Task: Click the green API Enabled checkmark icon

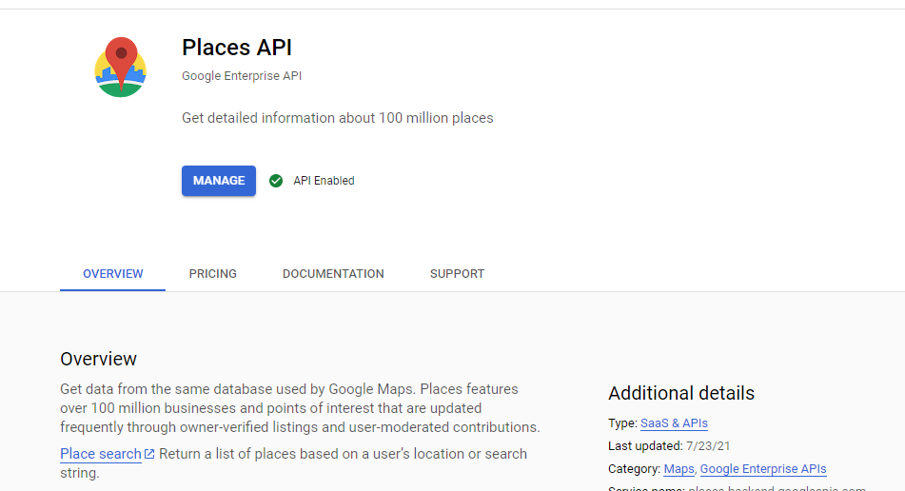Action: coord(276,181)
